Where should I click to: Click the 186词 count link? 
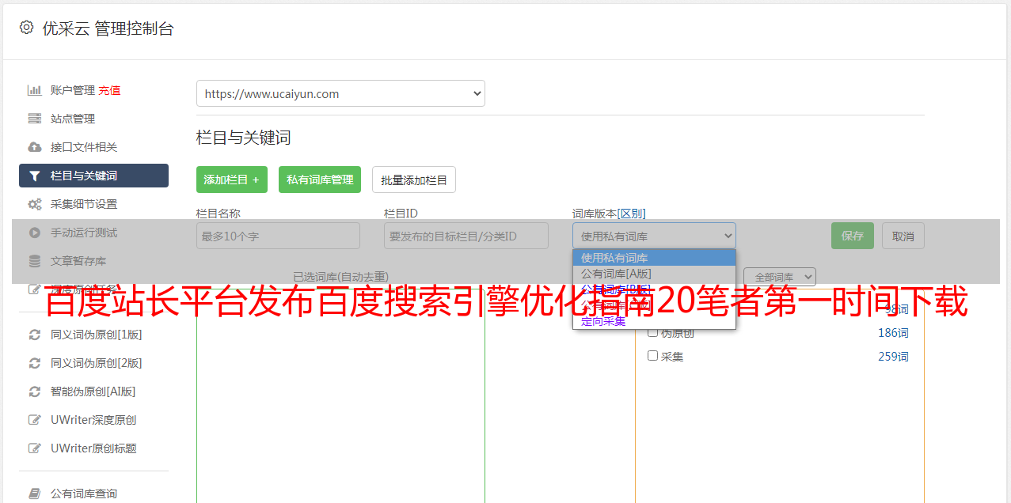(893, 333)
